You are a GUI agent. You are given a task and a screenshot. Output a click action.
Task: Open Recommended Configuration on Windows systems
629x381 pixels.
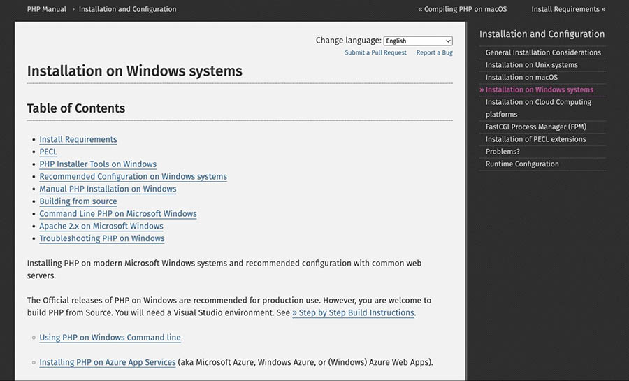(133, 176)
